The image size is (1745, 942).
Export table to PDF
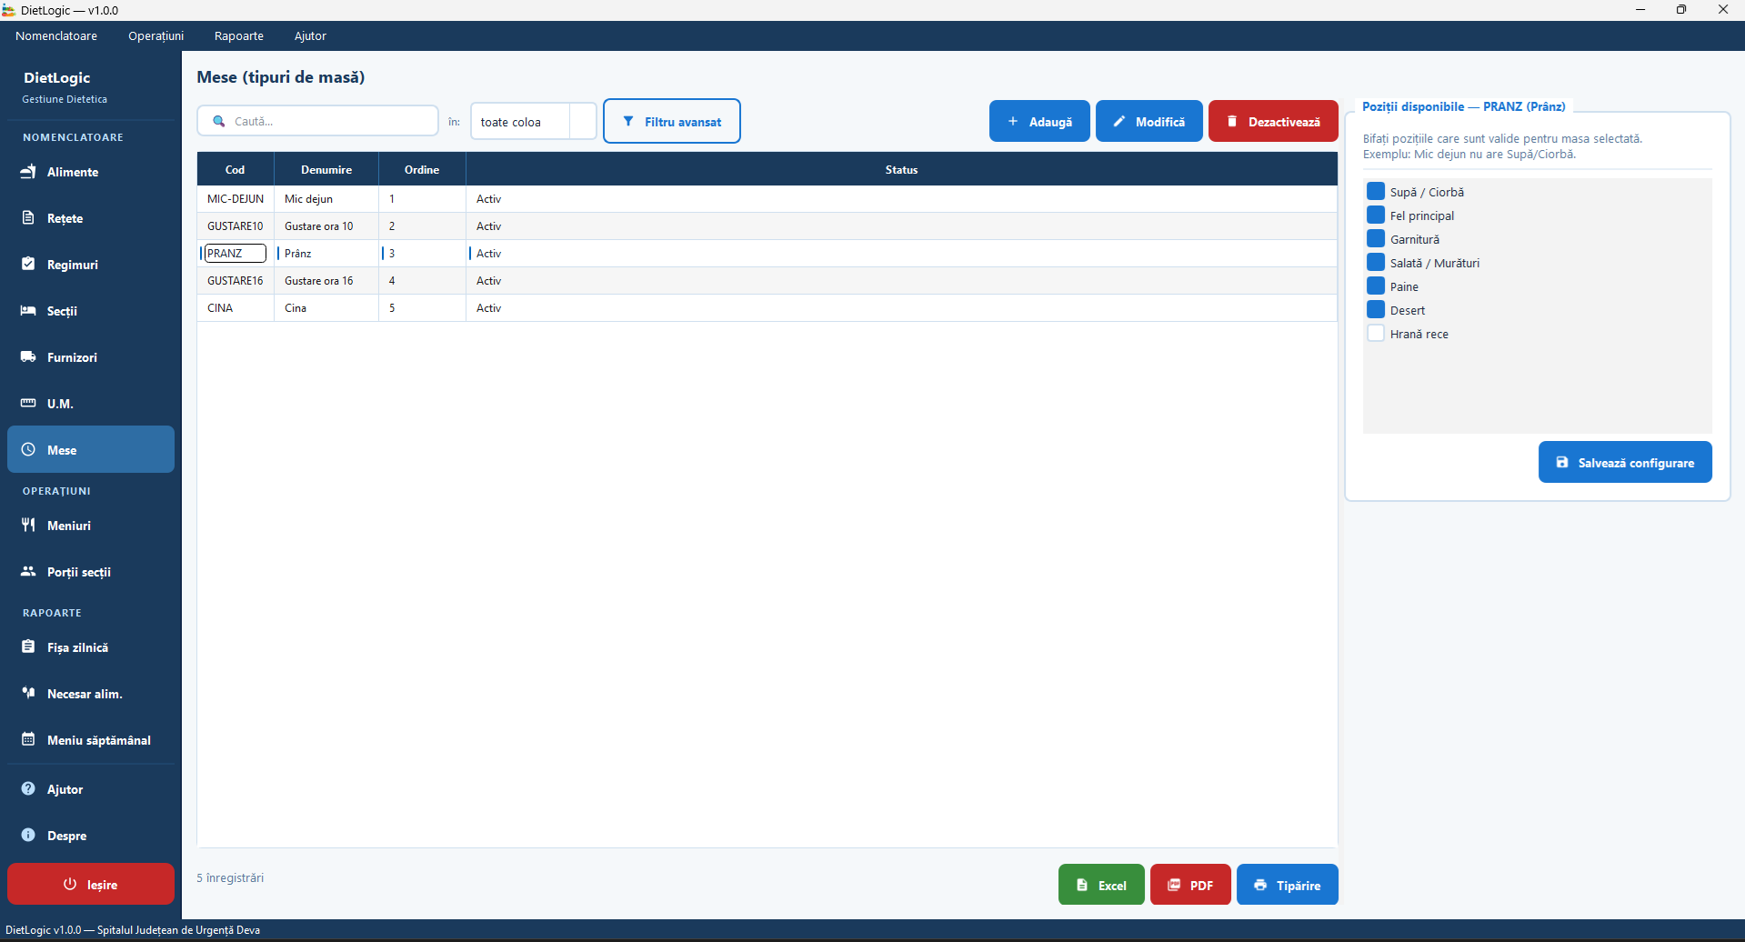(1190, 885)
